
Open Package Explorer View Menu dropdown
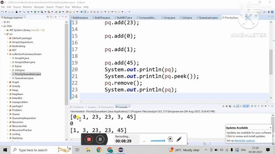[59, 17]
